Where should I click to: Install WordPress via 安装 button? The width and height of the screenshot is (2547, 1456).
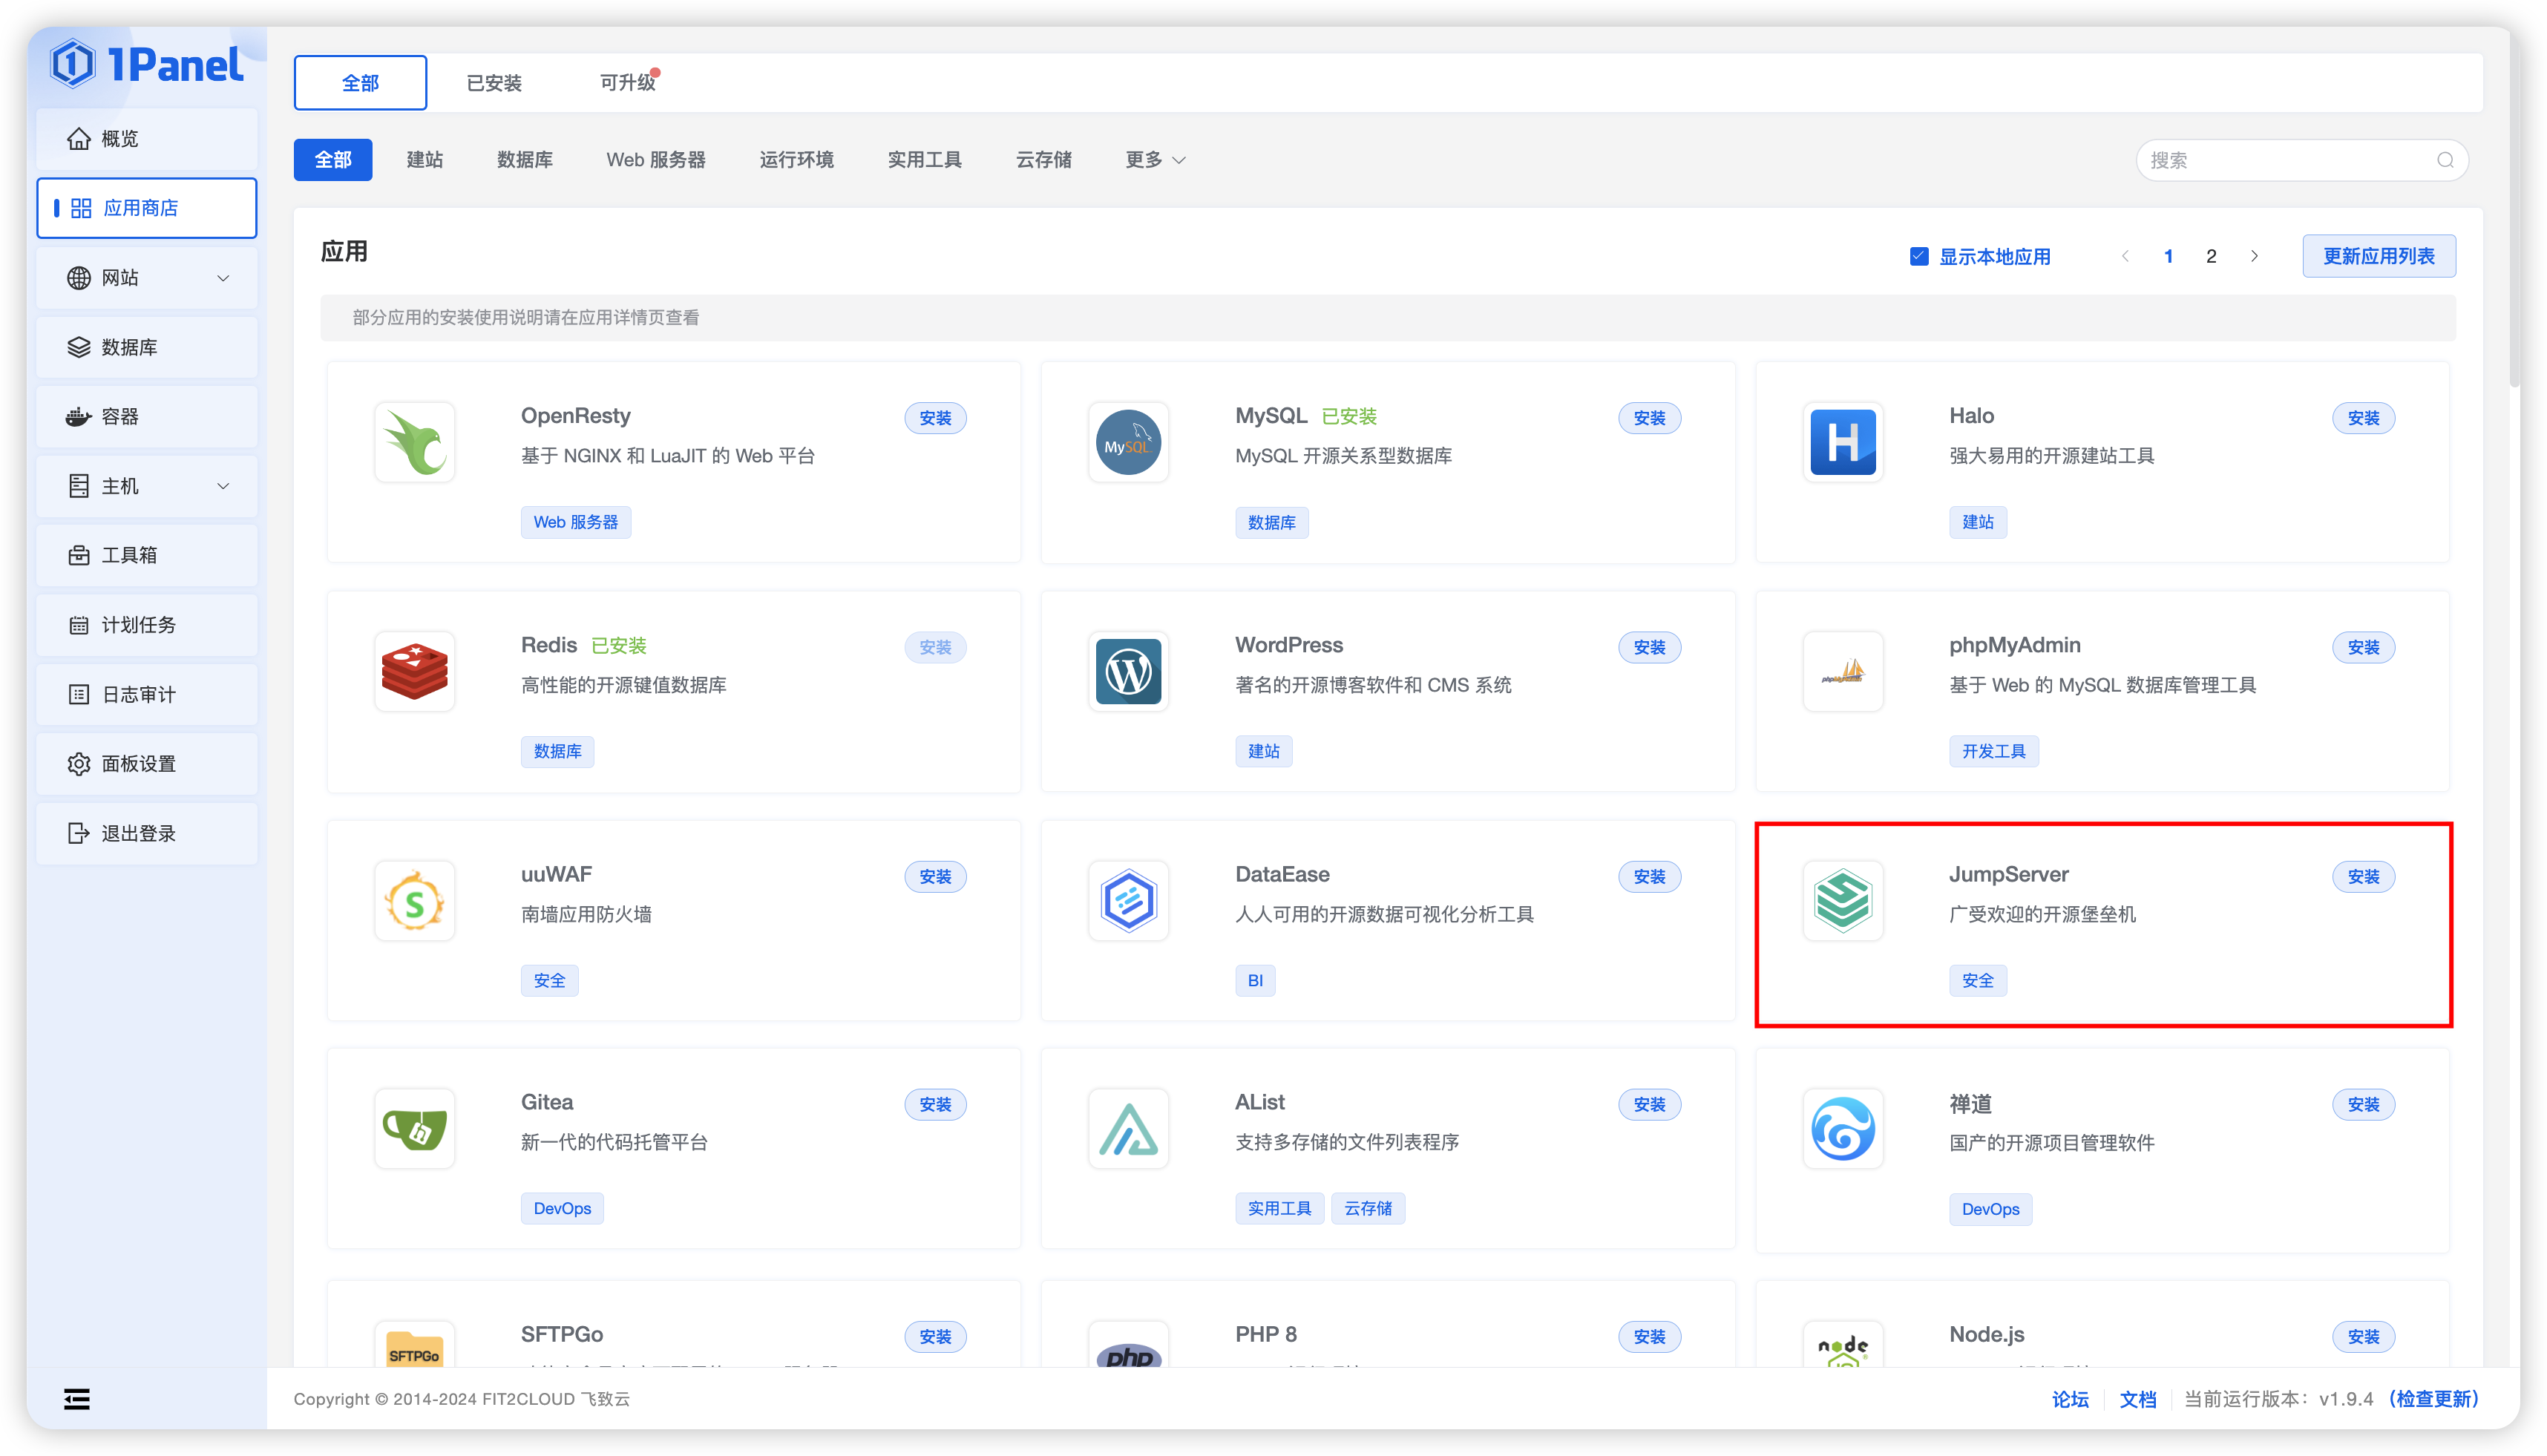[x=1649, y=648]
